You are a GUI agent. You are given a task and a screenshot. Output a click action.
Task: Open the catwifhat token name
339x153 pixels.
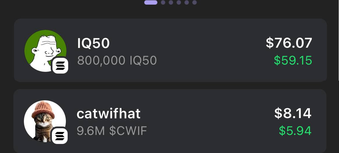108,114
